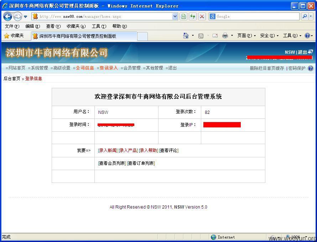Expand the Print options dropdown arrow
Image resolution: width=317 pixels, height=242 pixels.
click(232, 36)
